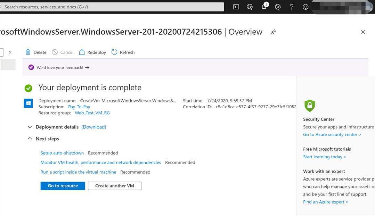Viewport: 375px width, 216px height.
Task: Click the blurred account profile area
Action: (x=342, y=7)
